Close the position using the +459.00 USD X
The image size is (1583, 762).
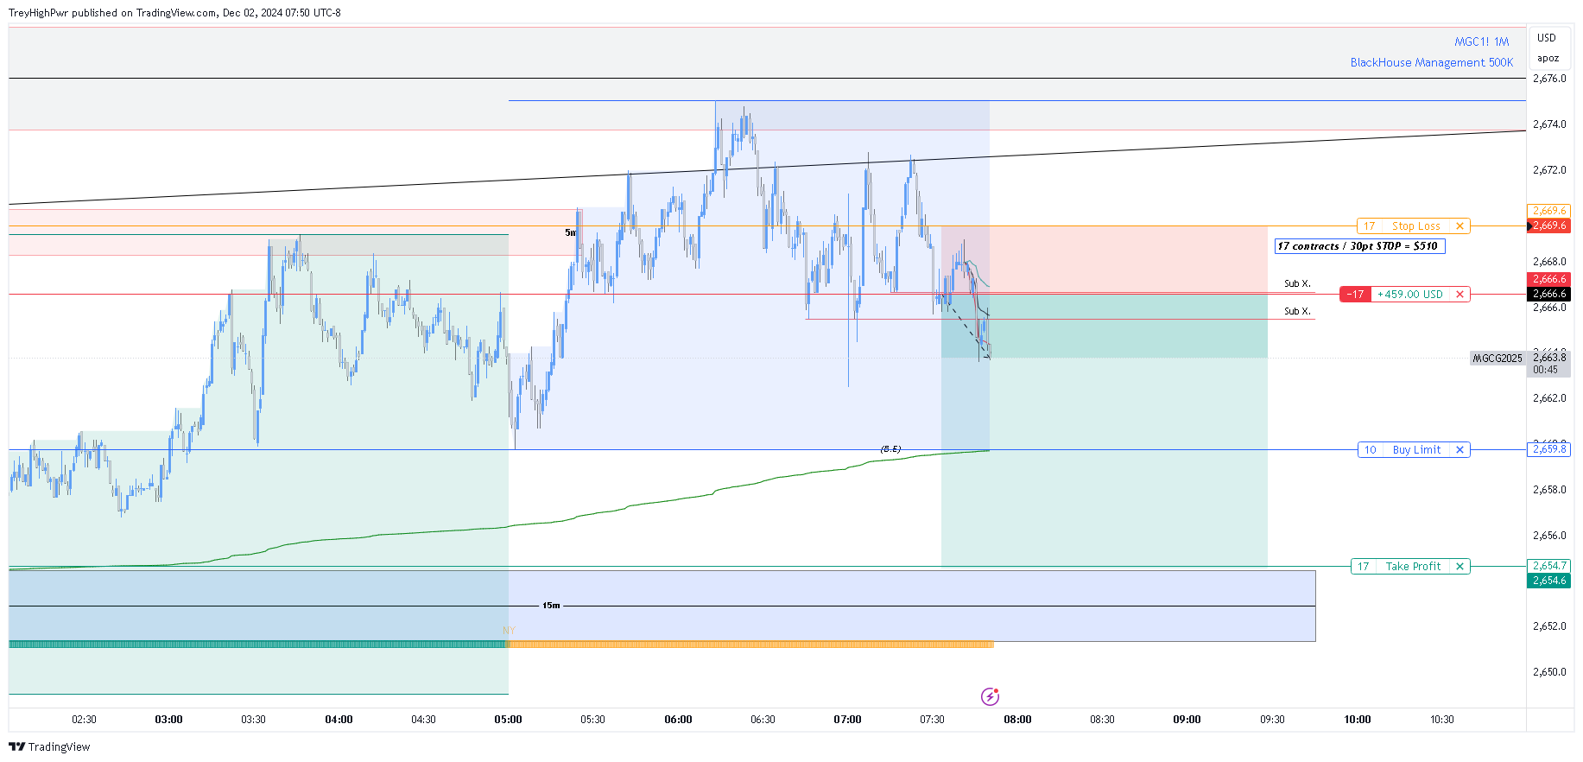coord(1460,295)
